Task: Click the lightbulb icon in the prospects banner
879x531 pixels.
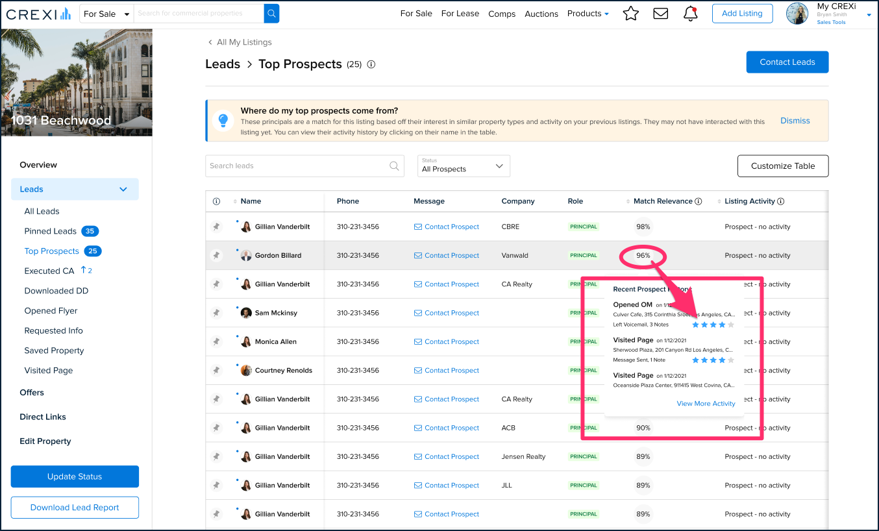Action: click(223, 120)
